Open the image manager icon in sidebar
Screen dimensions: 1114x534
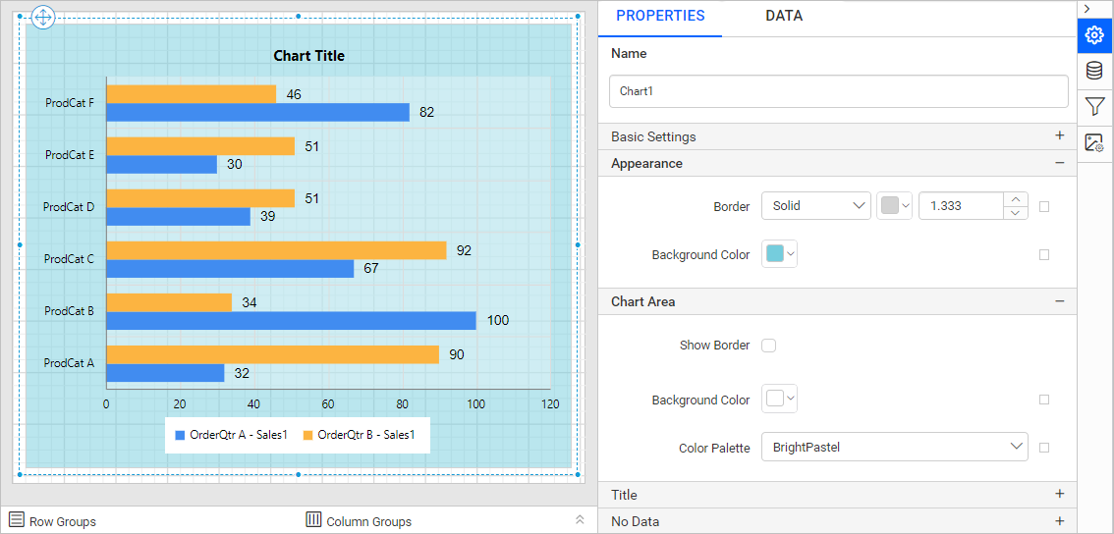(1094, 142)
